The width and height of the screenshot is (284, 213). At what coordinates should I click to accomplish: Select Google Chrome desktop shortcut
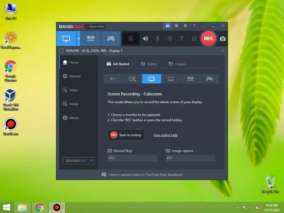(11, 71)
